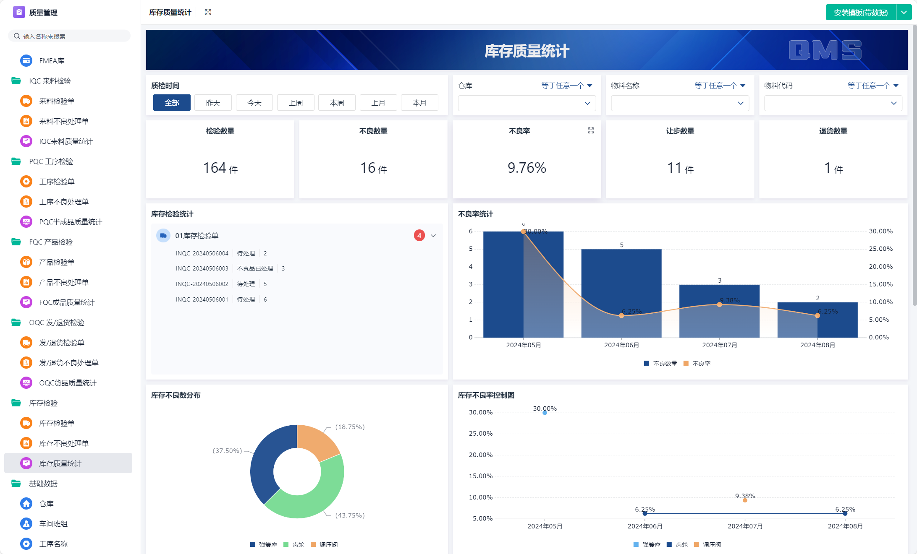Click the 仓库 home icon in sidebar

click(26, 504)
